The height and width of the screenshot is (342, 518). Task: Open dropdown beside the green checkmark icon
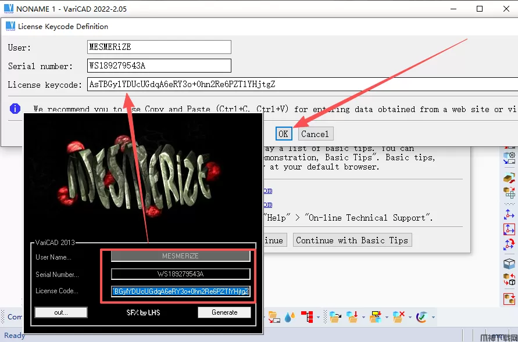[433, 318]
